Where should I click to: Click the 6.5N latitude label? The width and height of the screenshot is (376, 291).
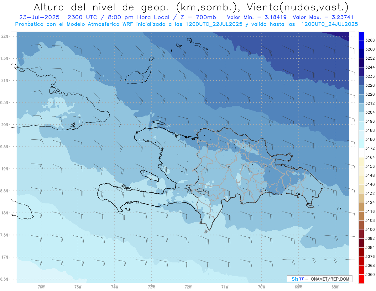click(x=4, y=279)
